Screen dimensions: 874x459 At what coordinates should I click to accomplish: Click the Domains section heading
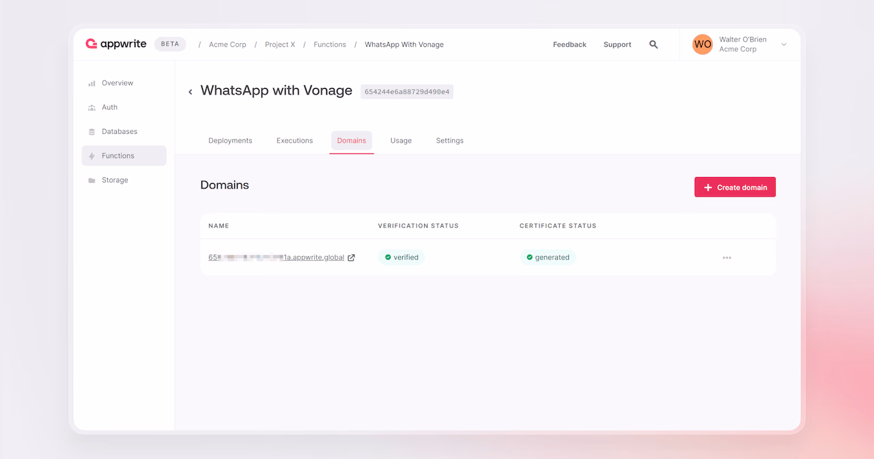(225, 185)
